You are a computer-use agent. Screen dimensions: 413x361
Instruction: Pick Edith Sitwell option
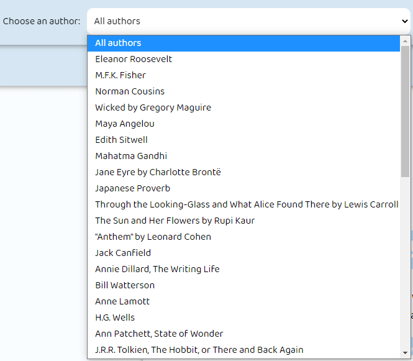(x=243, y=140)
